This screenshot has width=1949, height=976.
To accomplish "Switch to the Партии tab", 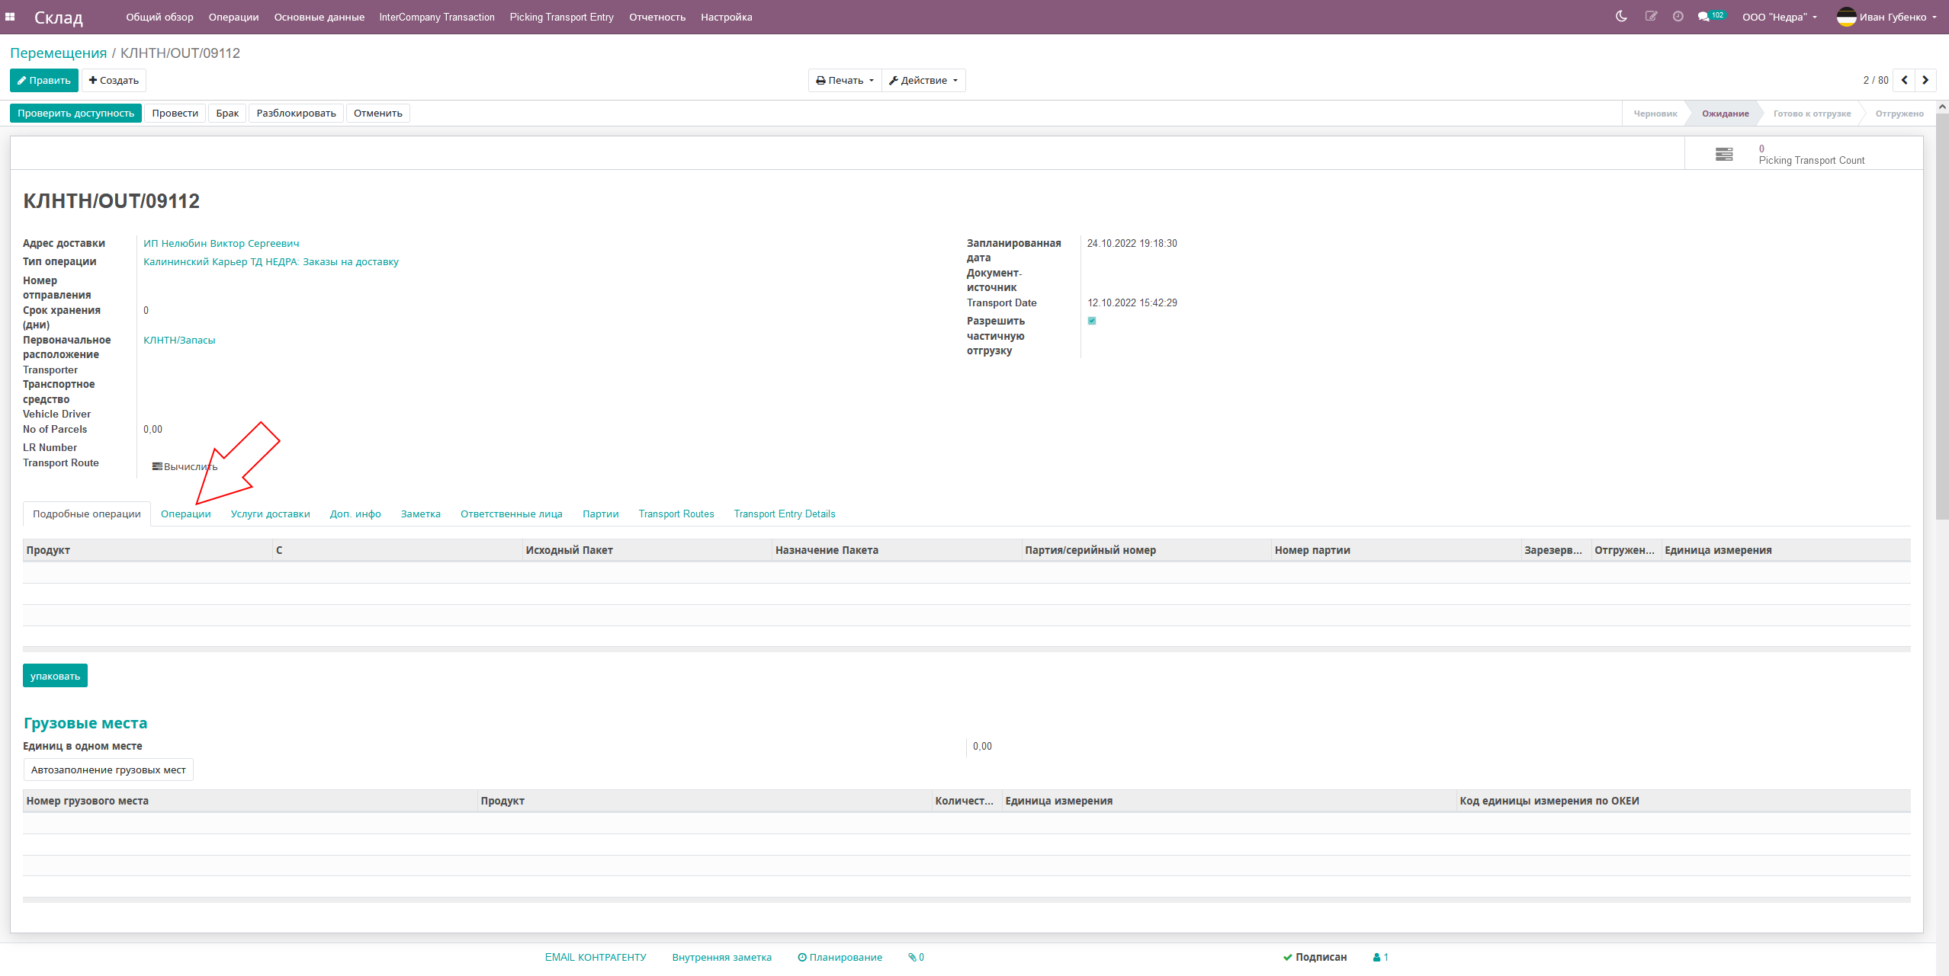I will pyautogui.click(x=600, y=514).
